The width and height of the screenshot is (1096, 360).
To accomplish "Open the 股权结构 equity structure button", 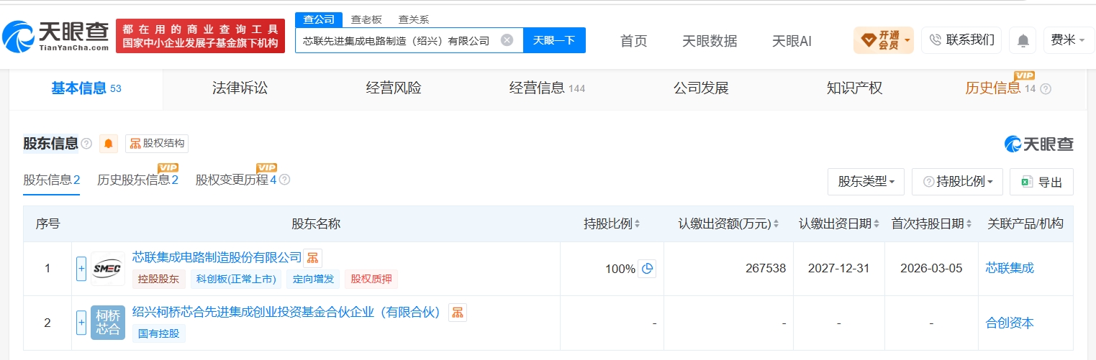I will click(157, 144).
